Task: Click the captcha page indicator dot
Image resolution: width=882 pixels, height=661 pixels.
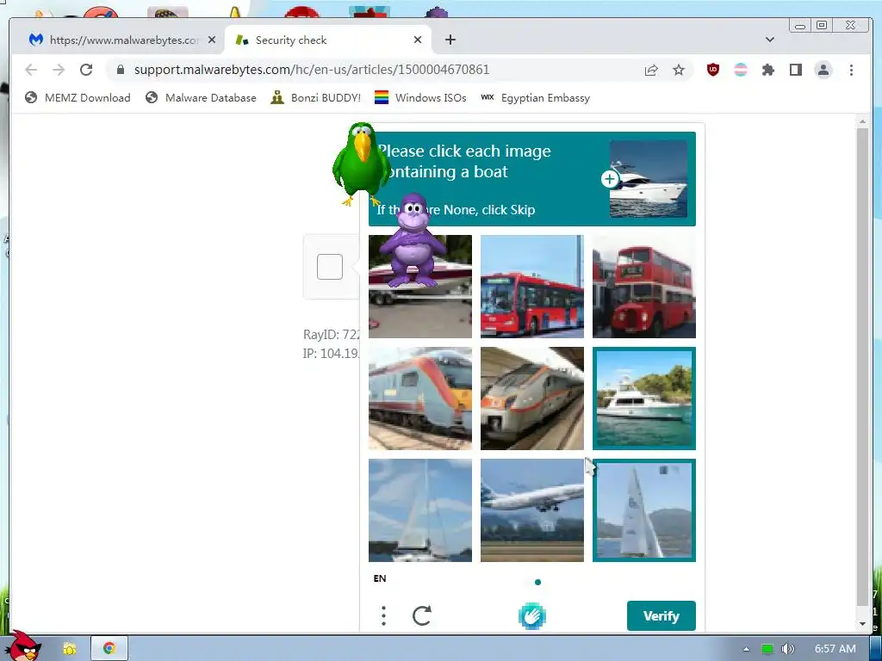Action: (x=537, y=583)
